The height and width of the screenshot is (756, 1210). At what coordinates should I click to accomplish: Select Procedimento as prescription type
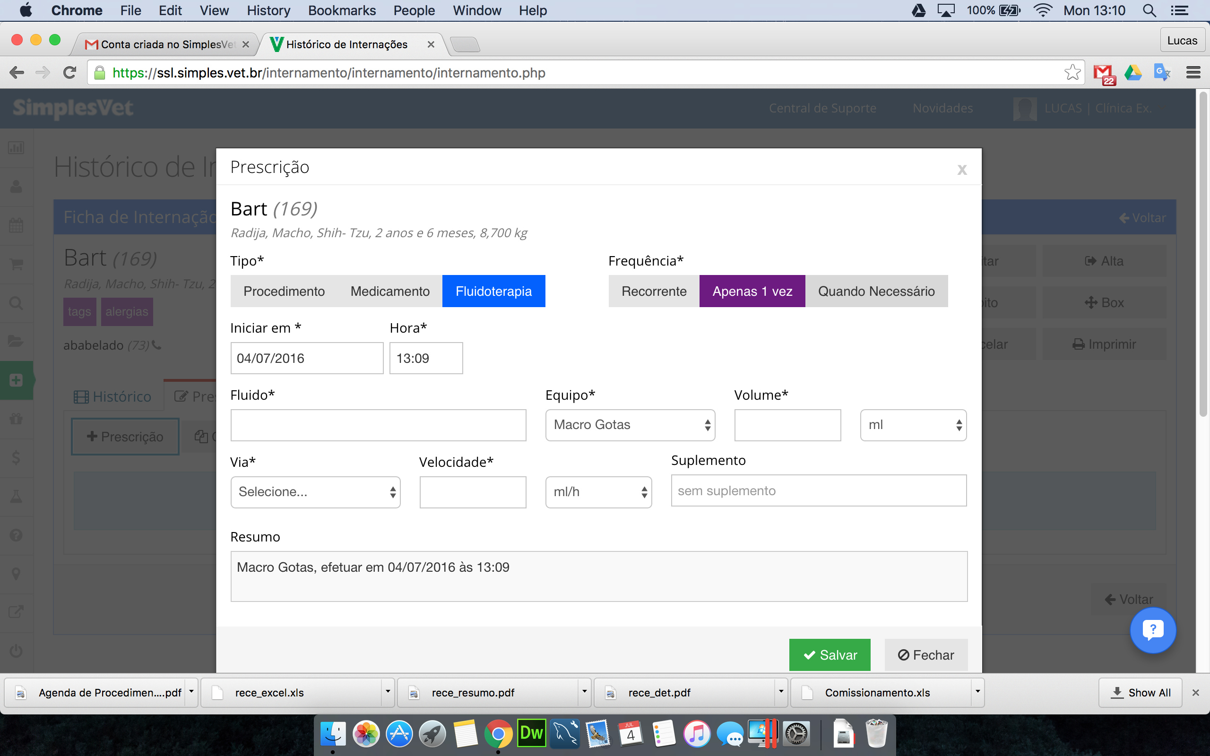tap(284, 291)
